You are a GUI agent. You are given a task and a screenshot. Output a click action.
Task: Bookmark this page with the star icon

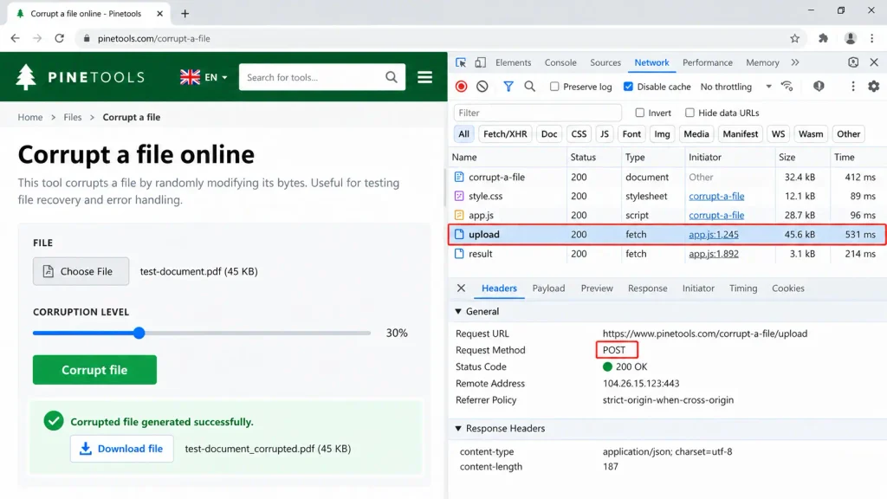point(795,38)
